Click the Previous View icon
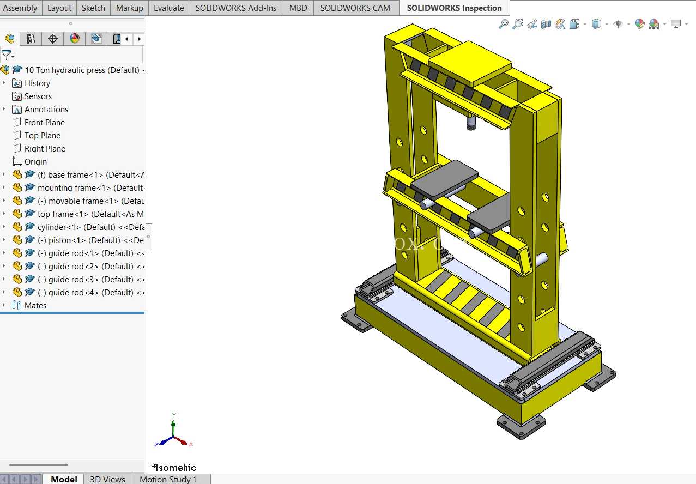696x484 pixels. pyautogui.click(x=532, y=24)
